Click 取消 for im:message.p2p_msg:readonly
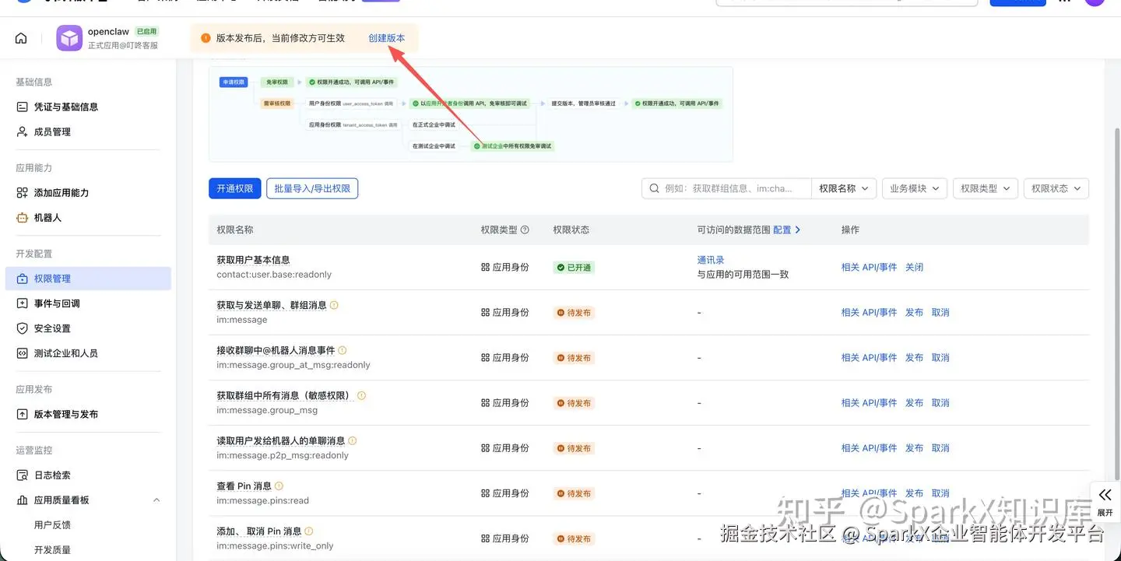 pos(940,448)
